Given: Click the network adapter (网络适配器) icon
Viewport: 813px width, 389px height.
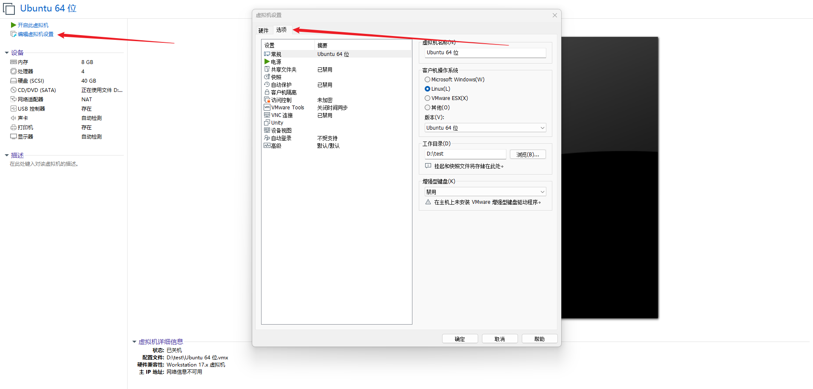Looking at the screenshot, I should pyautogui.click(x=14, y=99).
